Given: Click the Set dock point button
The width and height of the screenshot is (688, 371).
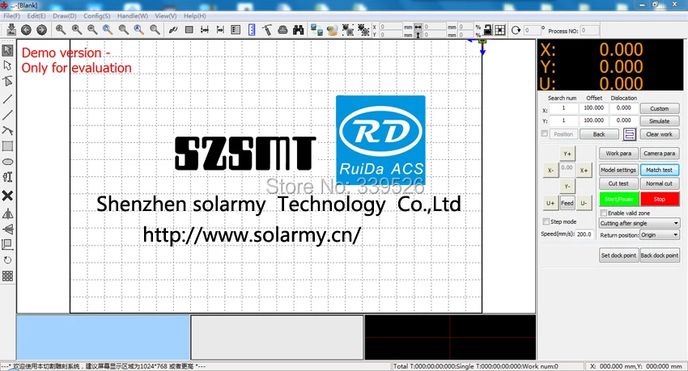Looking at the screenshot, I should pos(618,255).
